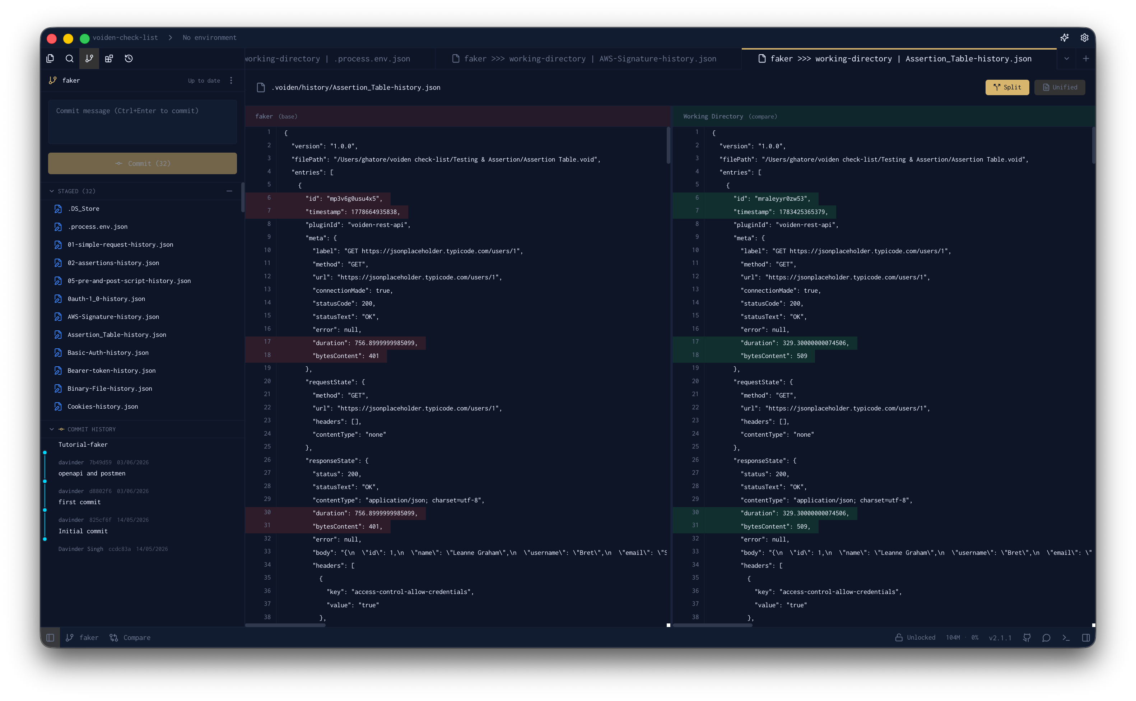Open staged file Bearer-token-history.json
This screenshot has width=1136, height=701.
pyautogui.click(x=142, y=371)
